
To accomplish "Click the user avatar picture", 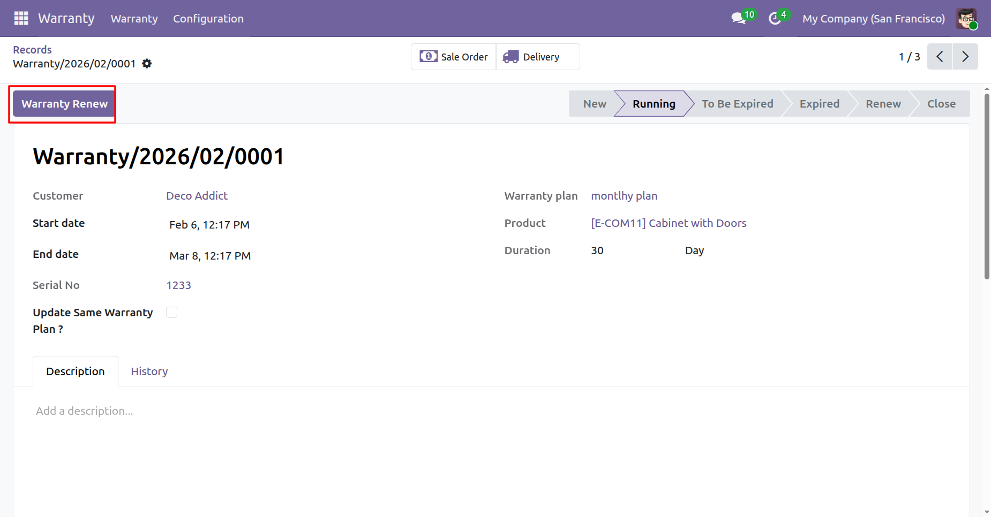I will 966,19.
